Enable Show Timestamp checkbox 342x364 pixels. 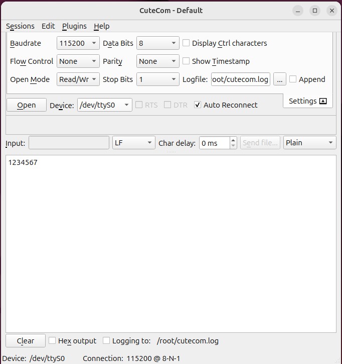pos(186,61)
